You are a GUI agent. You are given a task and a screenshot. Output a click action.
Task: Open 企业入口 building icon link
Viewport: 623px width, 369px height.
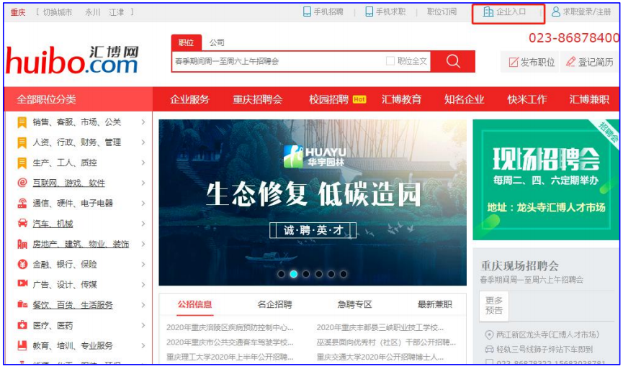(x=488, y=12)
